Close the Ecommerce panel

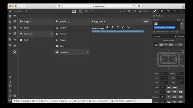[x=71, y=22]
